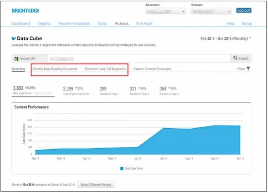Click the Search button
268x193 pixels.
[241, 58]
